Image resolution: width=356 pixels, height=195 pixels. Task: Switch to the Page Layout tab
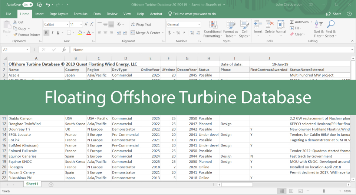[59, 14]
